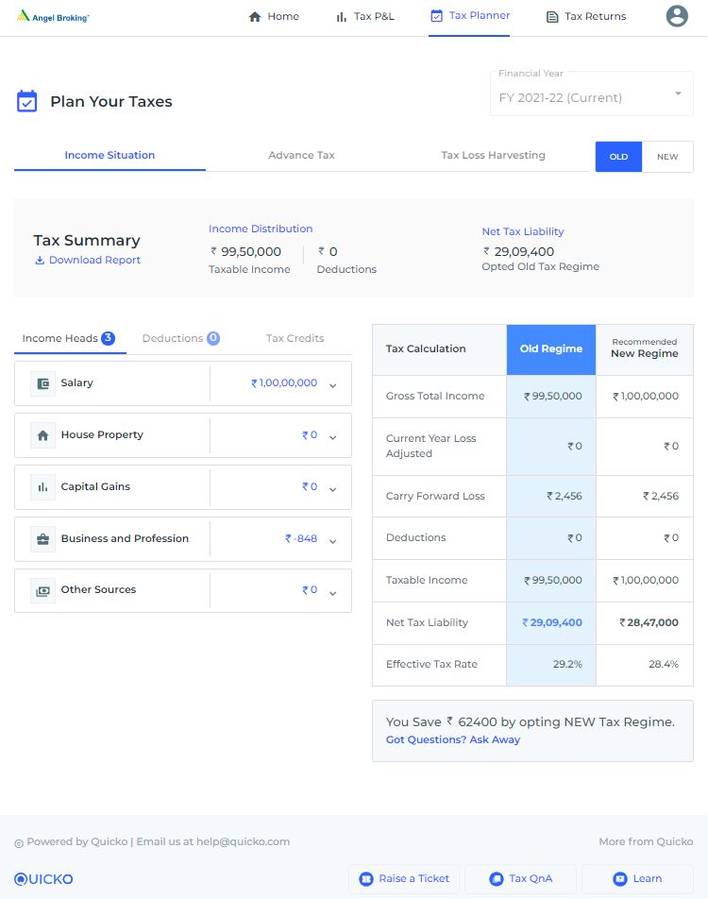This screenshot has width=708, height=899.
Task: Click Got Questions? Ask Away link
Action: (x=453, y=739)
